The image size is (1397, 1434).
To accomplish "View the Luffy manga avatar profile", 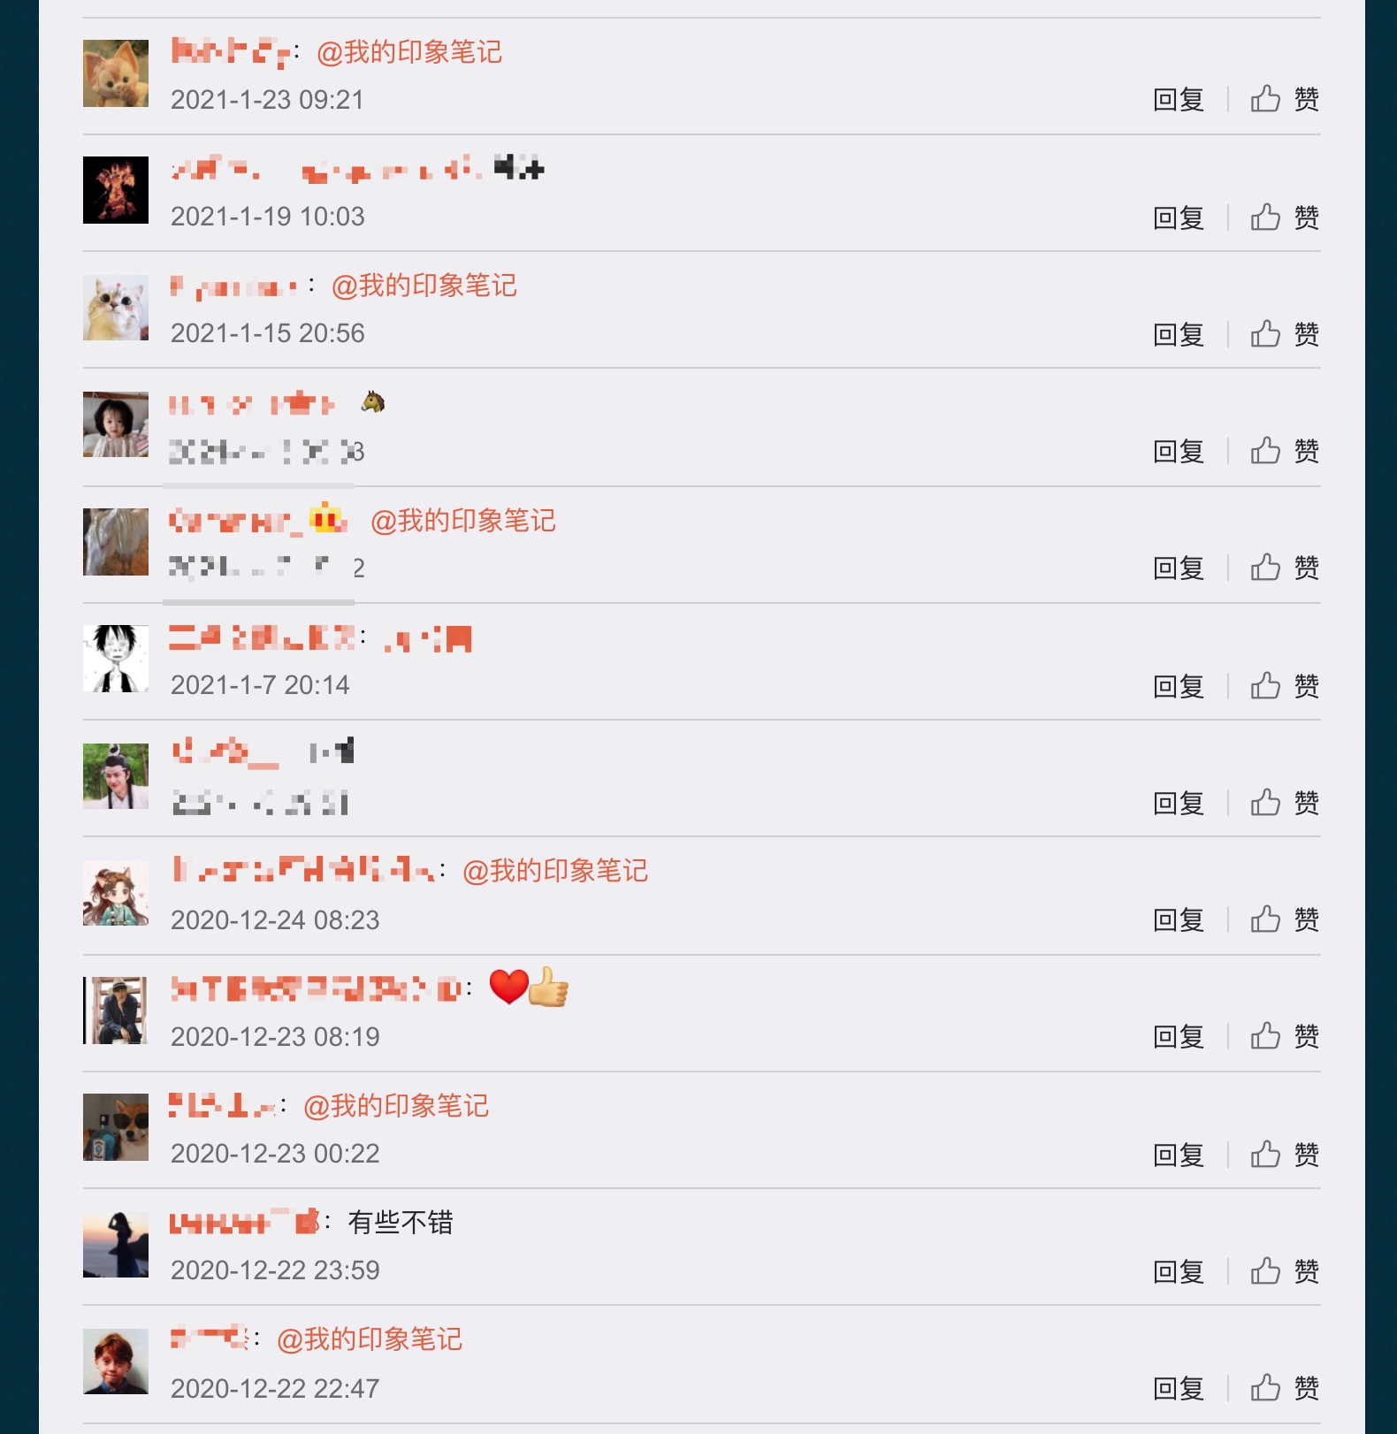I will click(x=116, y=659).
